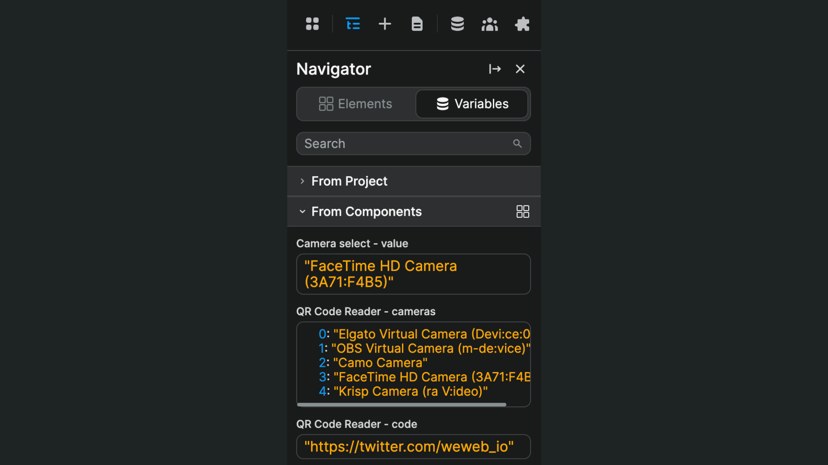
Task: Click the plus Add icon
Action: [x=385, y=24]
